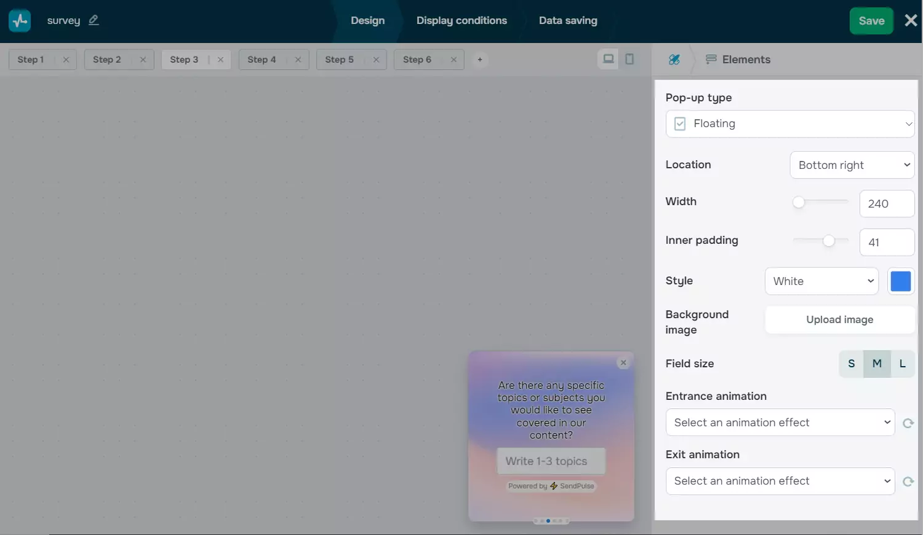This screenshot has width=923, height=535.
Task: Add a new step with plus icon
Action: pos(480,60)
